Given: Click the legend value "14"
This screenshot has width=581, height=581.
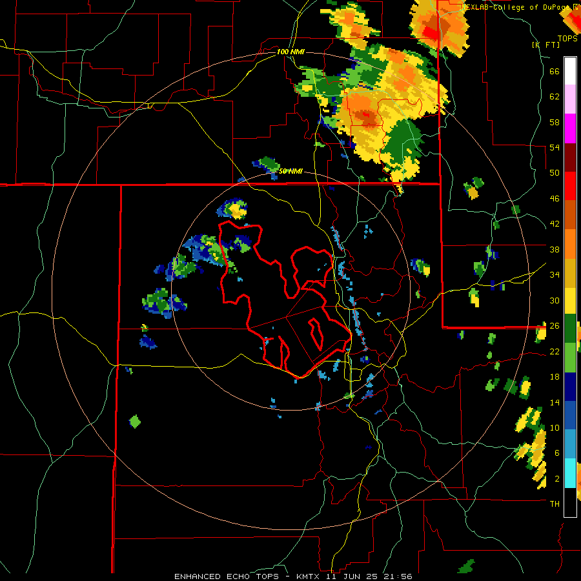Looking at the screenshot, I should (555, 402).
